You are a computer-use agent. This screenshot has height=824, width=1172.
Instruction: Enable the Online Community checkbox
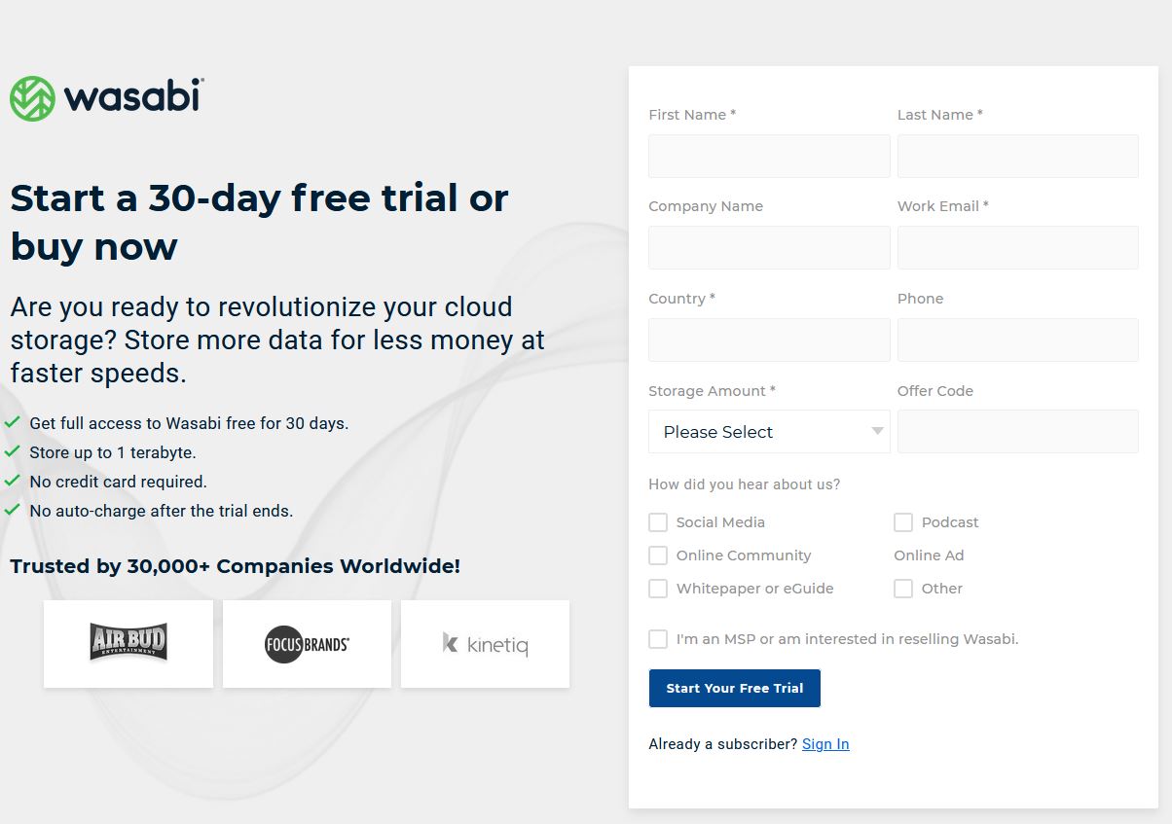click(658, 555)
